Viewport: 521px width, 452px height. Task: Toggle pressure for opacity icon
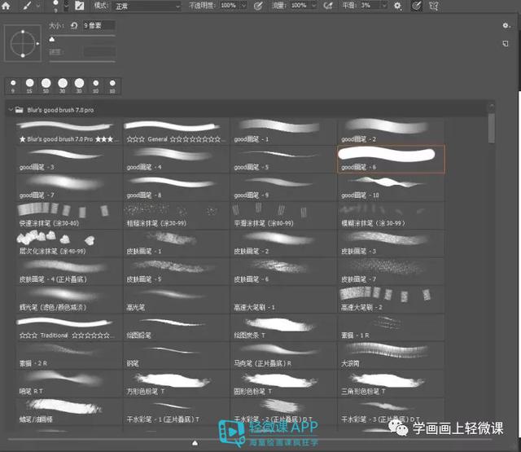[x=258, y=6]
